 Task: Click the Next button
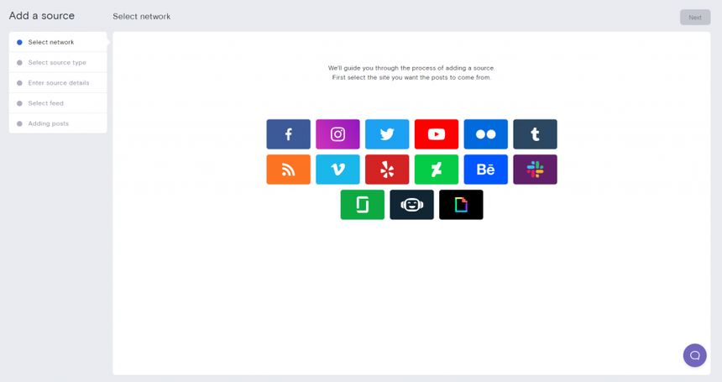(x=694, y=17)
